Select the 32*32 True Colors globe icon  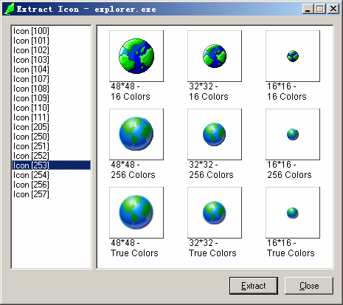point(215,213)
